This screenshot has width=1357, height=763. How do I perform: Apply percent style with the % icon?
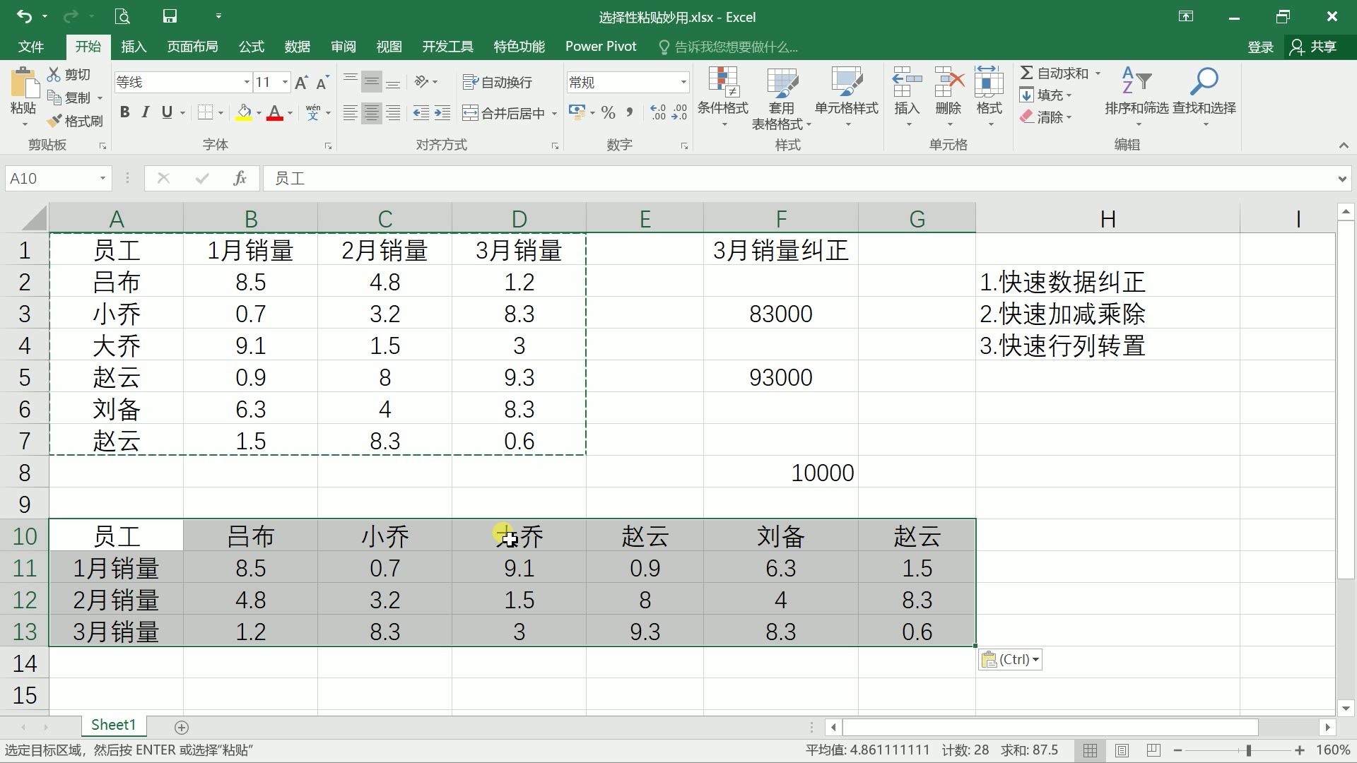click(608, 112)
